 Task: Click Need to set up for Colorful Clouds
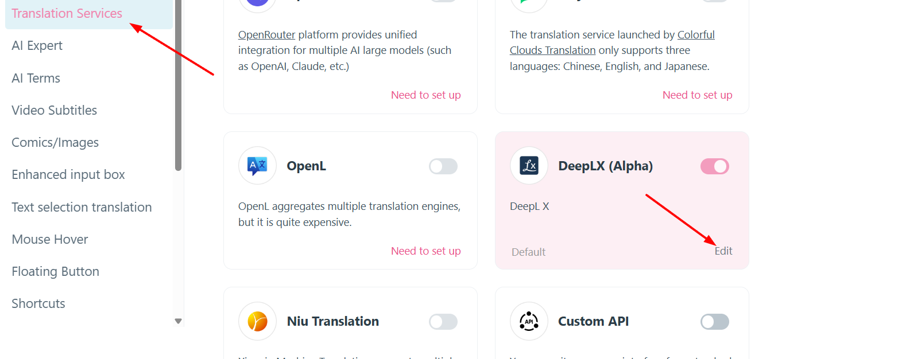[698, 95]
